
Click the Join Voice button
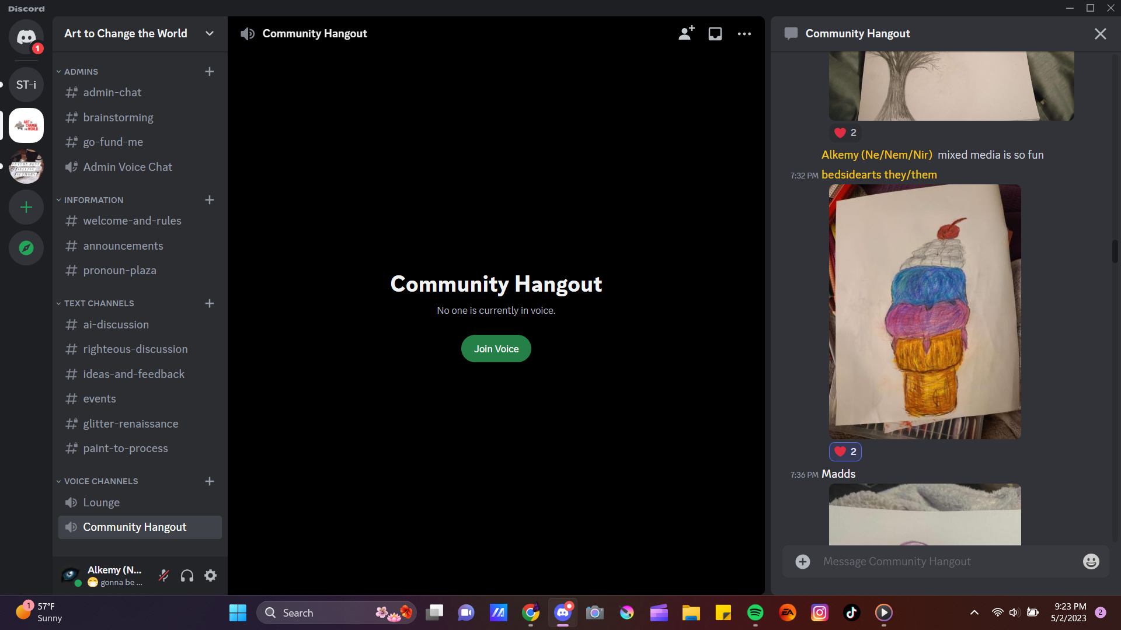pos(496,349)
